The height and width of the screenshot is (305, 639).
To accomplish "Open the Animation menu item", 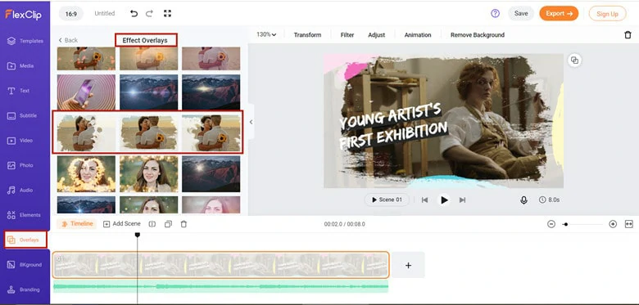I will point(418,35).
